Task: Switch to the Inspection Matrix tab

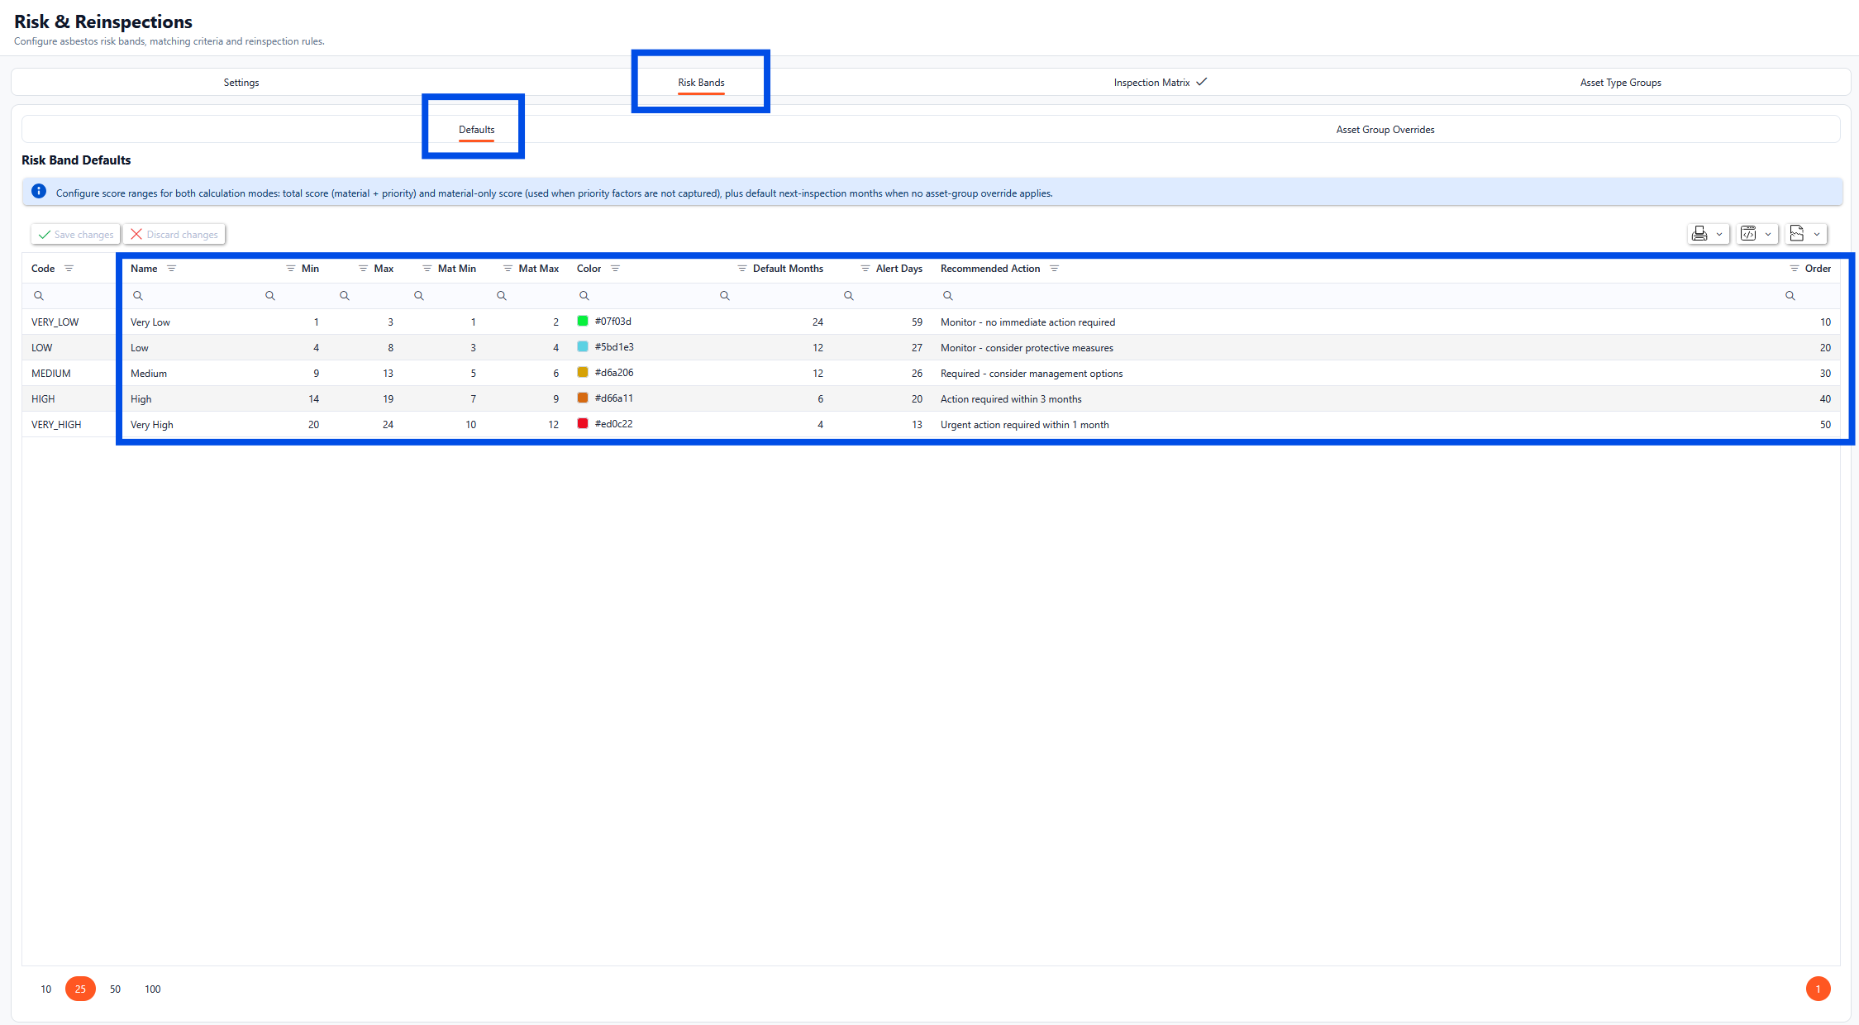Action: pyautogui.click(x=1151, y=83)
